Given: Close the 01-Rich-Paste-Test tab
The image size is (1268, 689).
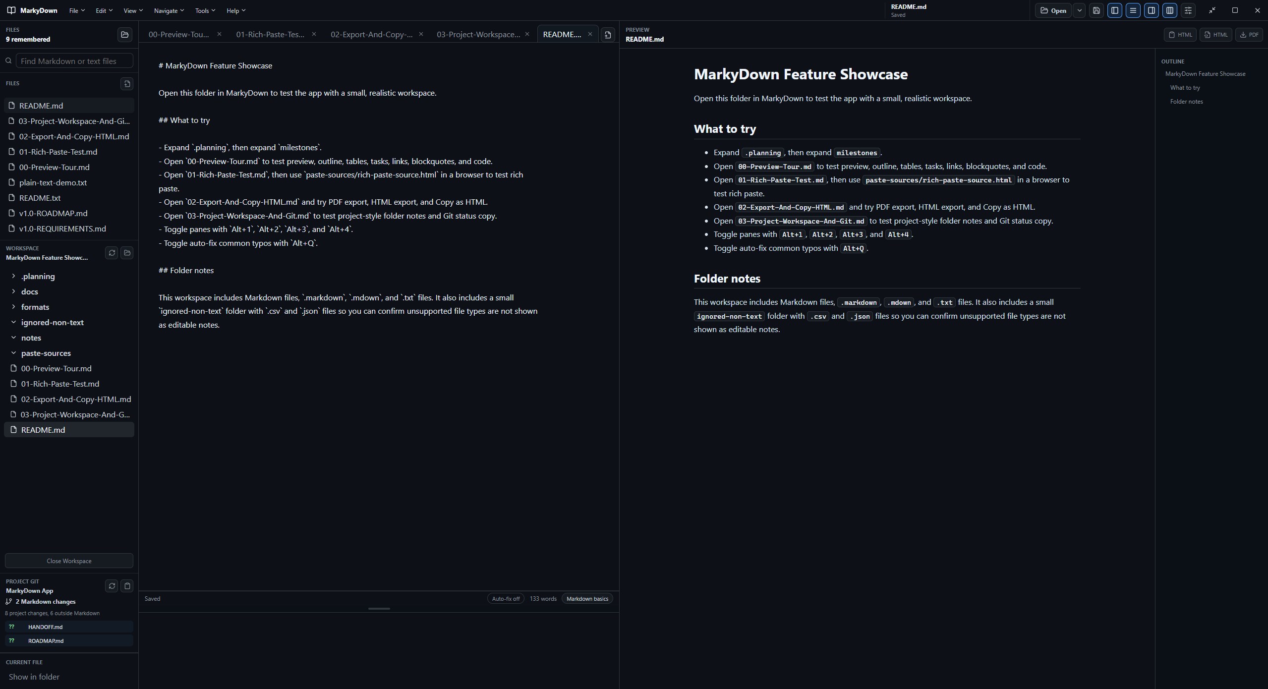Looking at the screenshot, I should (314, 34).
